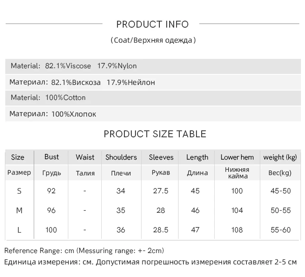Viewport: 305px width, 277px height.
Task: Click lower hem value 104
Action: [237, 210]
